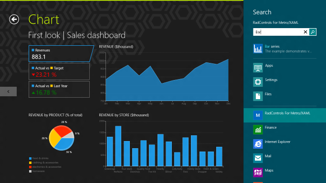Choose the RadControls For Metro/XAML app icon
The height and width of the screenshot is (183, 326).
[x=258, y=115]
